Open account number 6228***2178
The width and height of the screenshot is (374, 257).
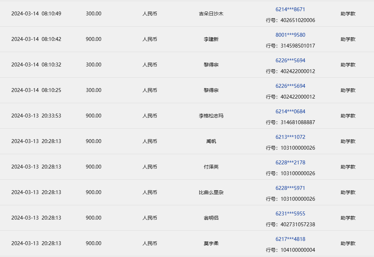(290, 163)
